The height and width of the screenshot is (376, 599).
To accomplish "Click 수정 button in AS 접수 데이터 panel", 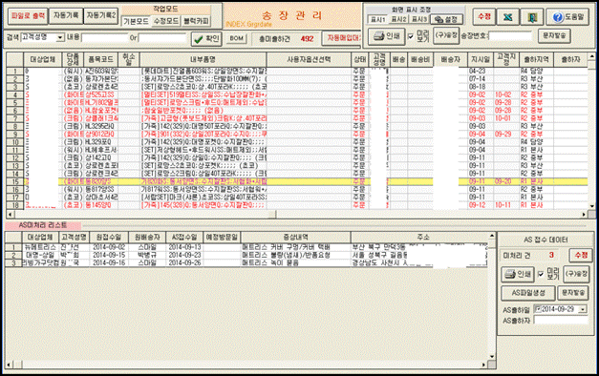I will coord(581,255).
